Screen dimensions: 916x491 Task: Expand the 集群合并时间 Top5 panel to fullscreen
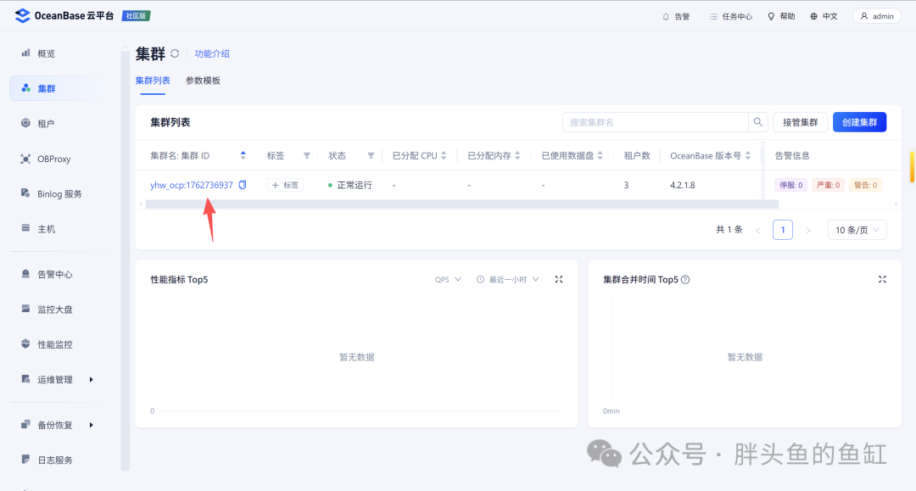pyautogui.click(x=882, y=280)
